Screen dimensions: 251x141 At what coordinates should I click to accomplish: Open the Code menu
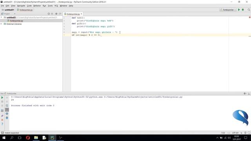pyautogui.click(x=29, y=6)
